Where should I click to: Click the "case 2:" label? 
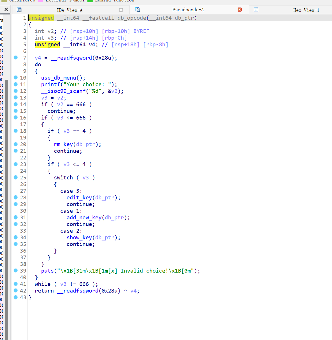coord(71,231)
